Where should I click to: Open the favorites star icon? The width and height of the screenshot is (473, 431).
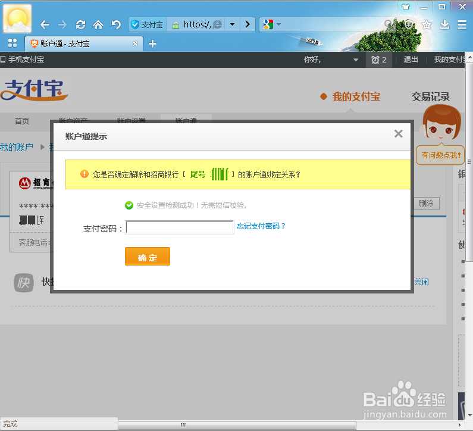[426, 24]
